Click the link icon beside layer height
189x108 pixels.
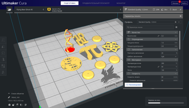(x=158, y=36)
